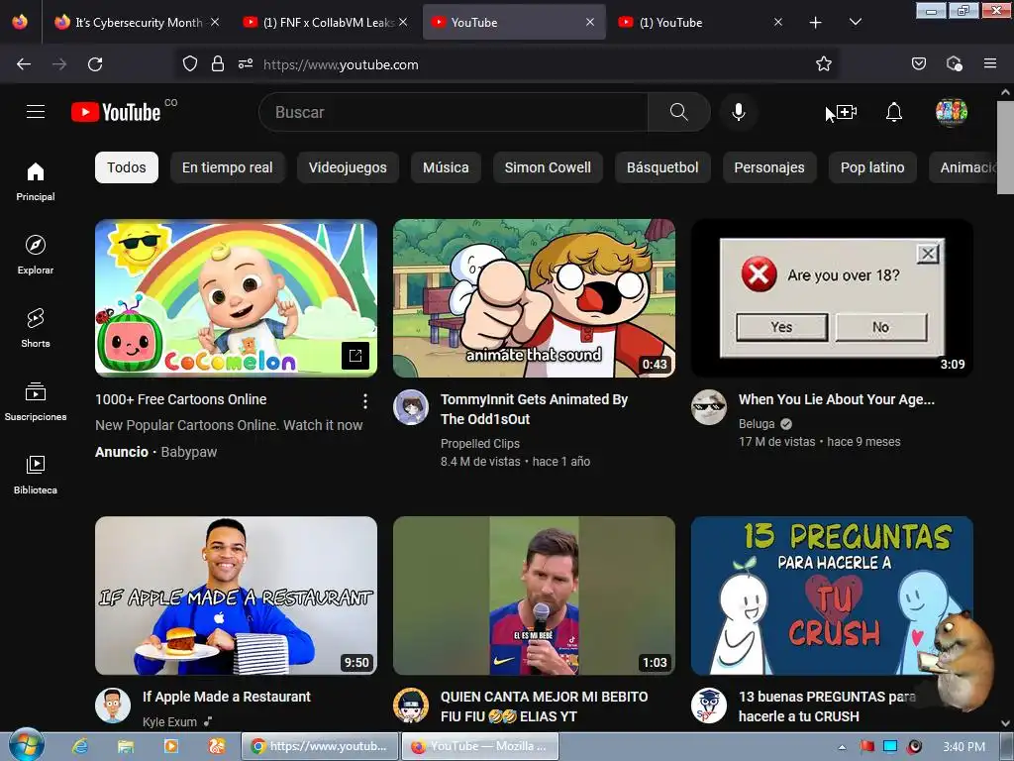Open the Cocomelon ad external link icon

(x=355, y=356)
